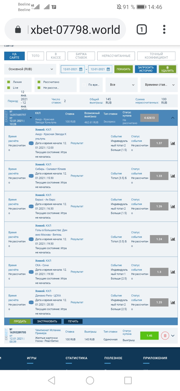The image size is (180, 391).
Task: Open browser three-dot menu
Action: [x=164, y=30]
